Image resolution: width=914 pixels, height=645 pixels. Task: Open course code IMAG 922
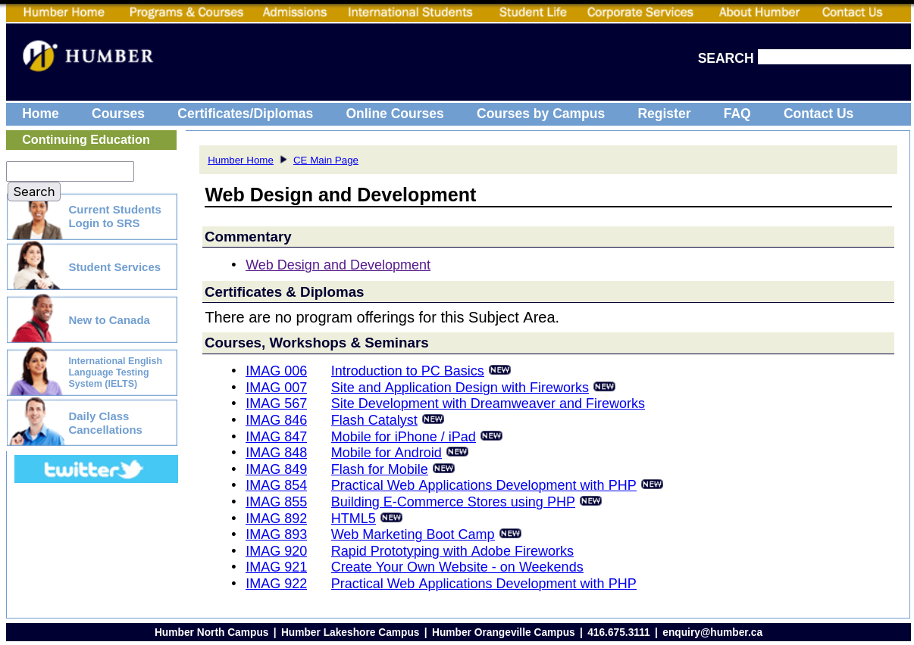point(277,584)
